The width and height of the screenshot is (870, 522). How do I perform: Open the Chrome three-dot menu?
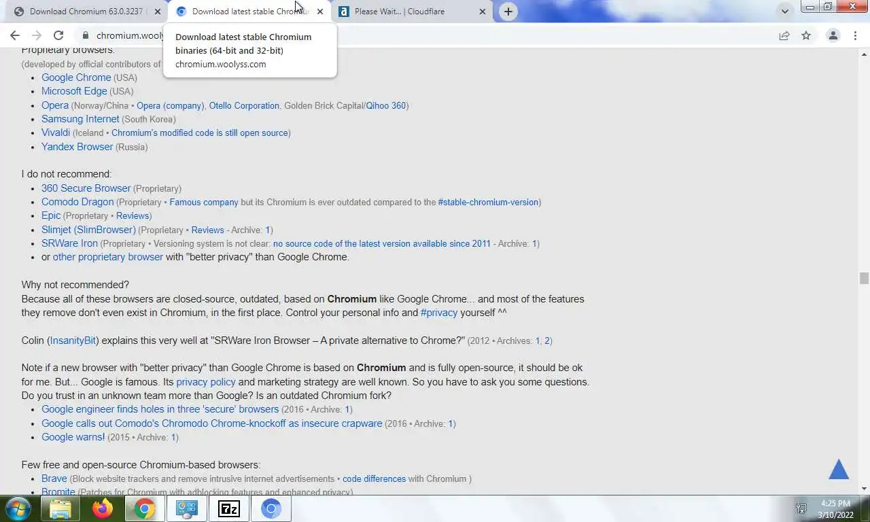855,35
